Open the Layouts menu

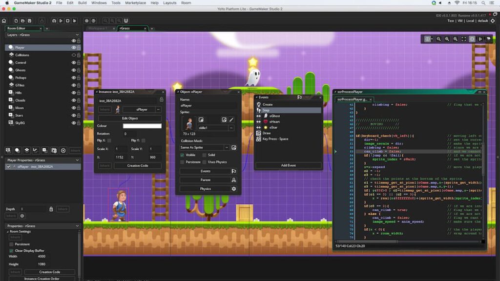(x=169, y=3)
